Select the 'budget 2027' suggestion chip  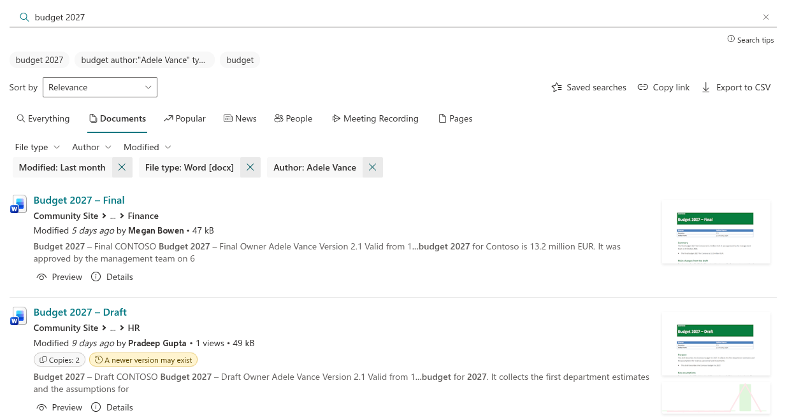40,60
